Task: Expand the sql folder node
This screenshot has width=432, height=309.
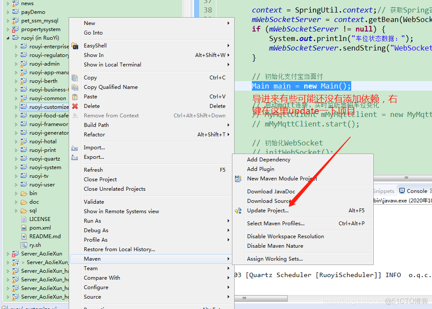Action: pyautogui.click(x=16, y=211)
